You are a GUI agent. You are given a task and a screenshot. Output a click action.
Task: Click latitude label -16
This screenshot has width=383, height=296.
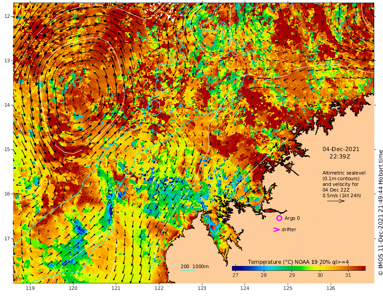click(7, 194)
